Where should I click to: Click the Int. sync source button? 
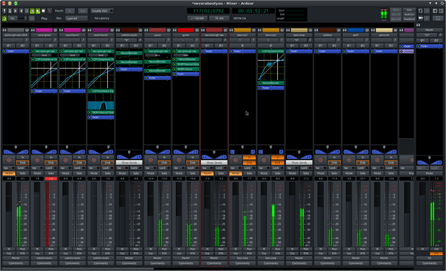coord(12,18)
